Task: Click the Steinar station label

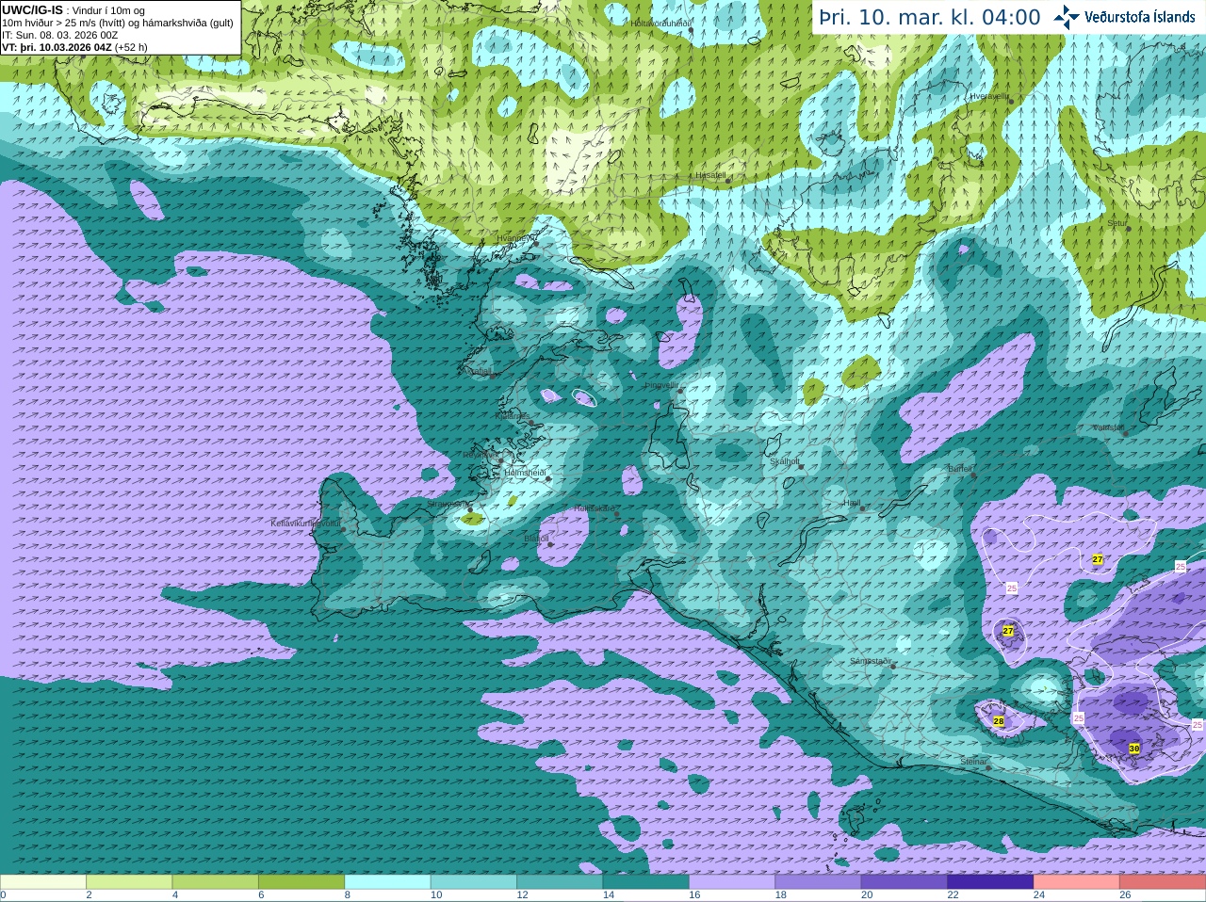Action: (973, 762)
